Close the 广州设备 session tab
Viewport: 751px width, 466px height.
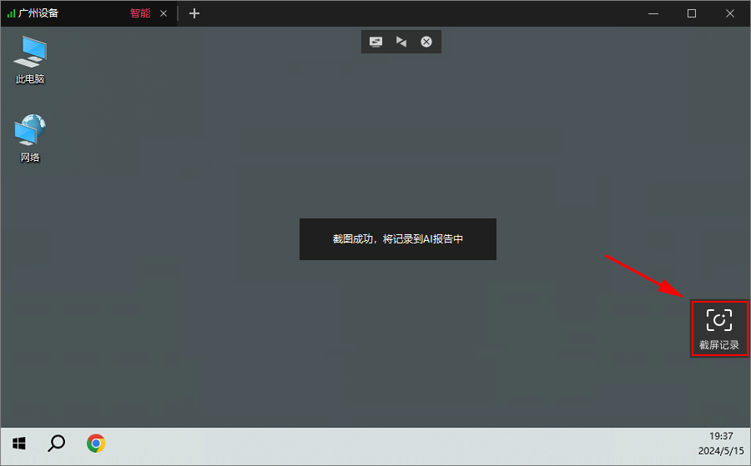tap(164, 13)
